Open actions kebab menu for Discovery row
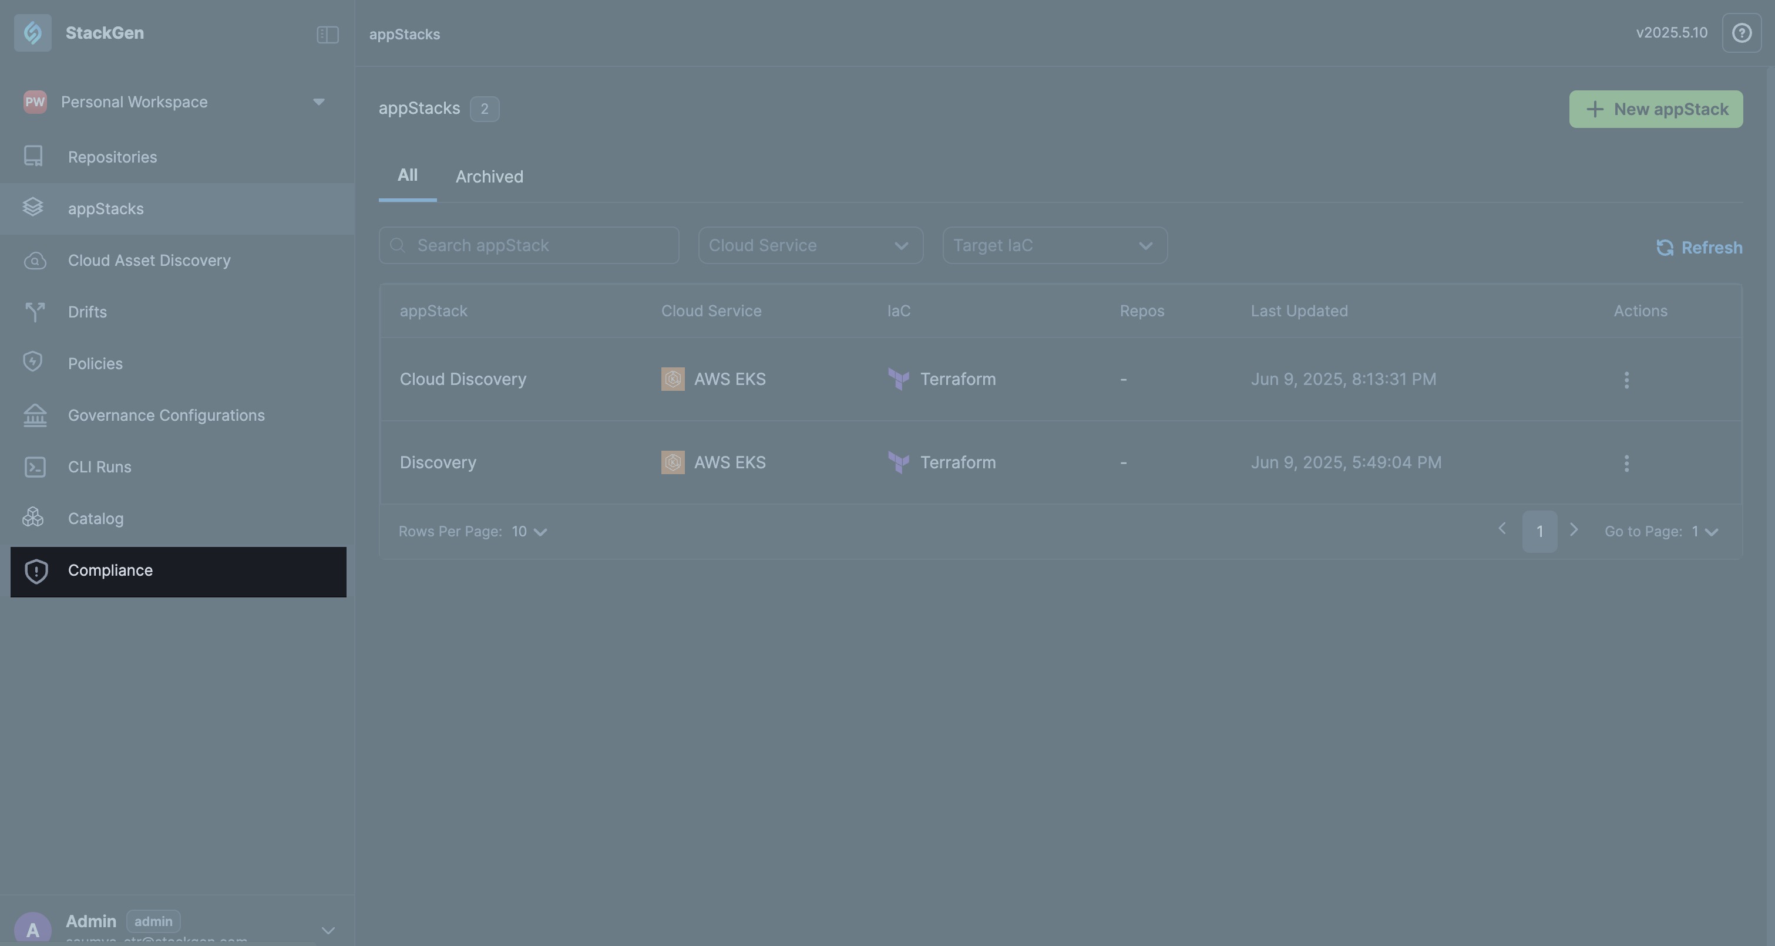The image size is (1775, 946). (x=1626, y=464)
